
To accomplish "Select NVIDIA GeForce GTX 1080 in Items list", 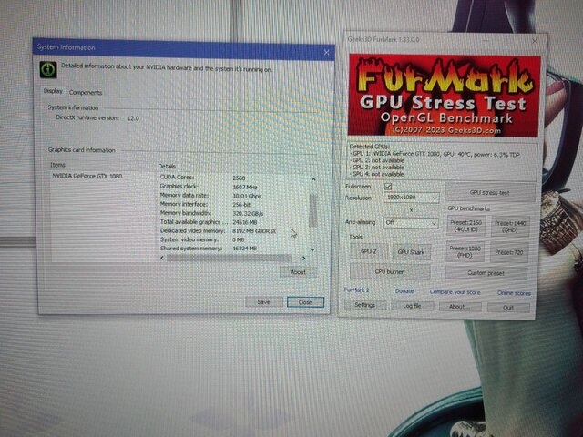I will (87, 176).
